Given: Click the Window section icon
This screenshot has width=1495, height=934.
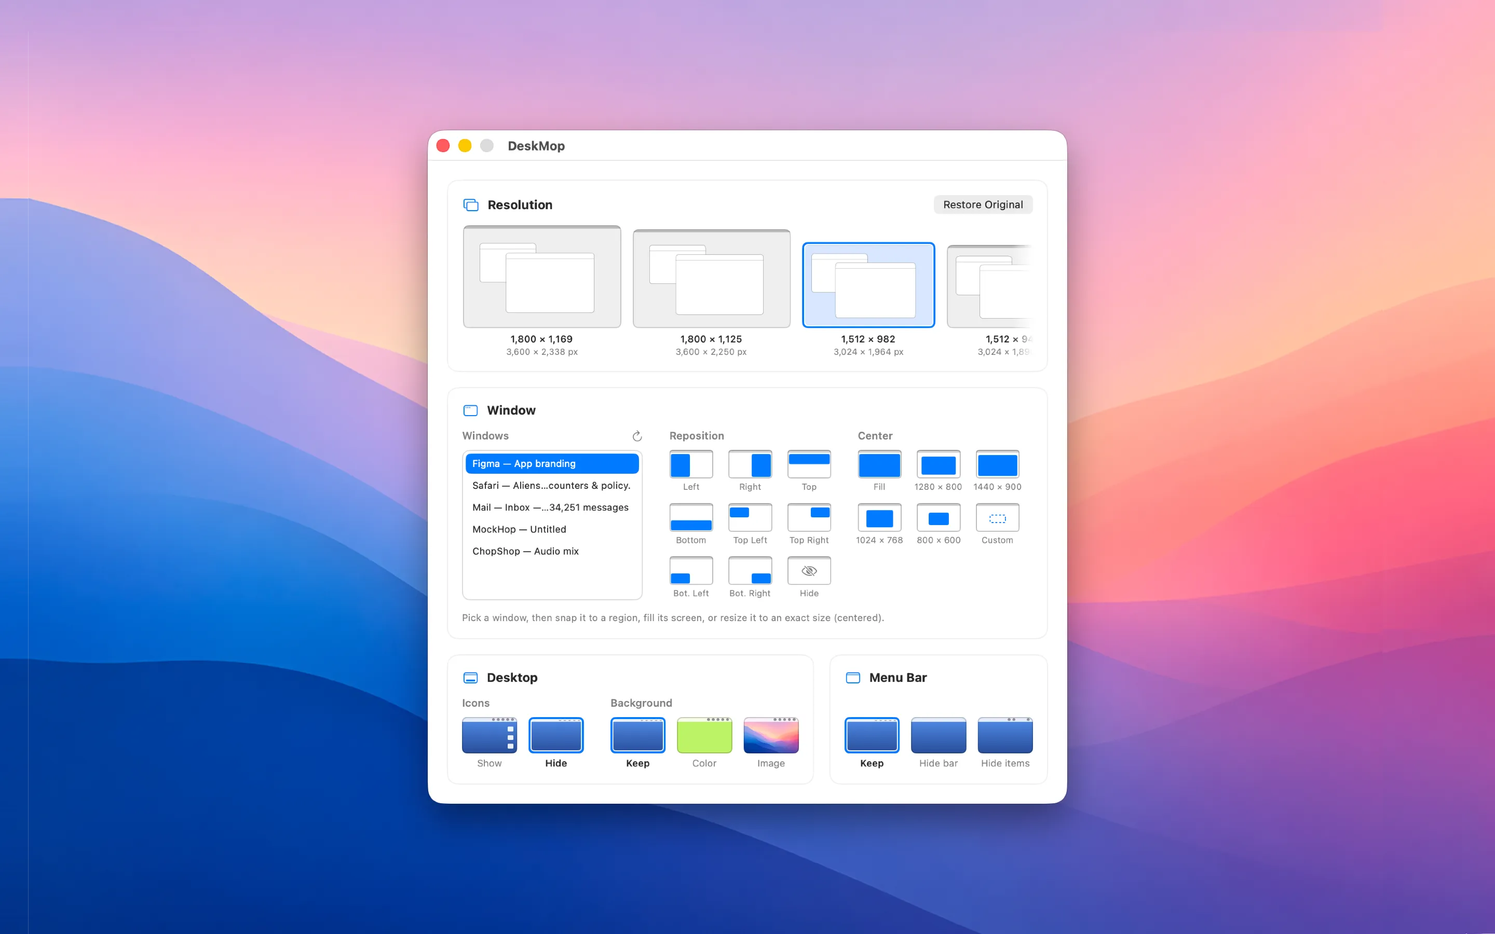Looking at the screenshot, I should pos(471,411).
